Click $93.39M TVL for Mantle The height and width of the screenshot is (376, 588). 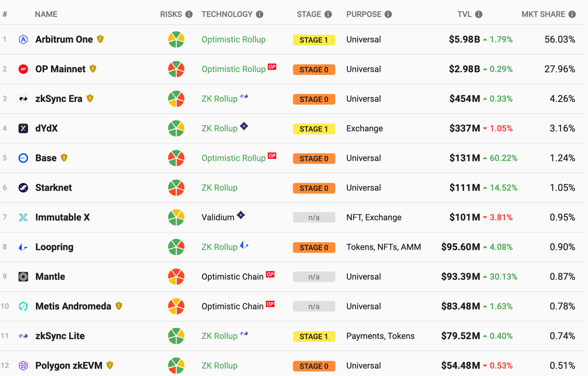click(461, 277)
